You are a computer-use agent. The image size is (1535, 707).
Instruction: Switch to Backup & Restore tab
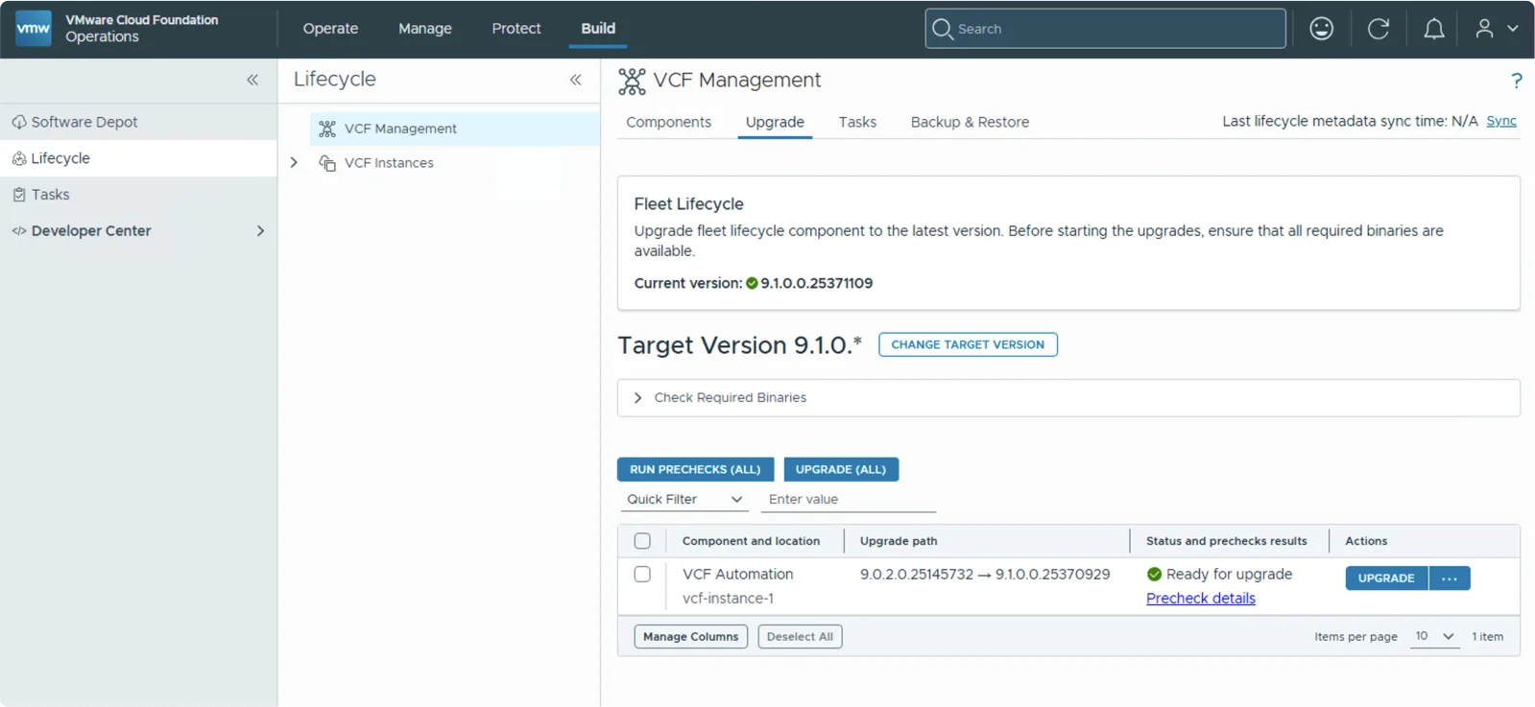point(970,122)
